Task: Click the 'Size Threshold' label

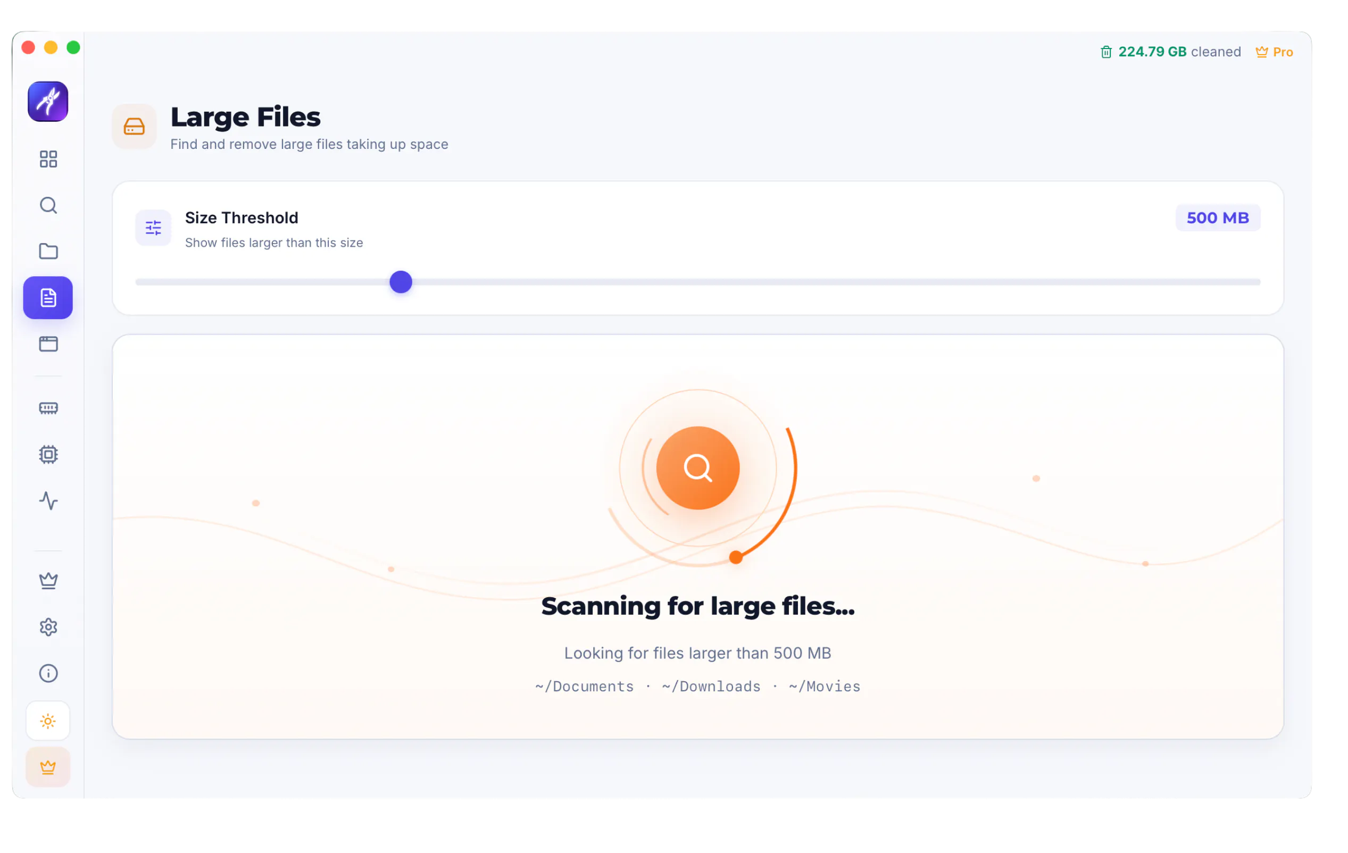Action: [x=242, y=218]
